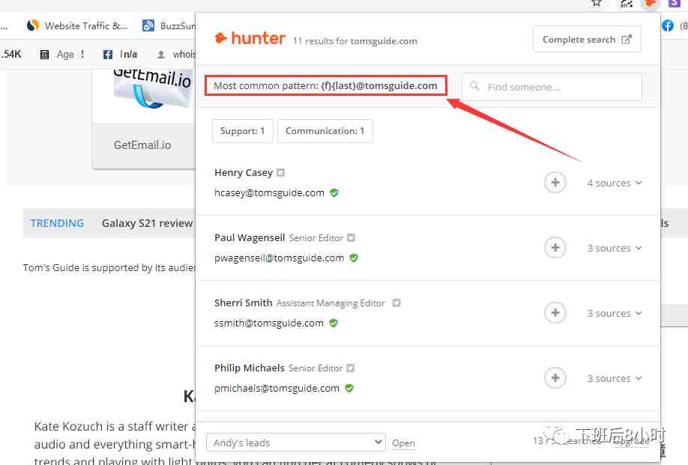This screenshot has height=465, width=688.
Task: Click the Facebook bookmark icon
Action: pos(667,26)
